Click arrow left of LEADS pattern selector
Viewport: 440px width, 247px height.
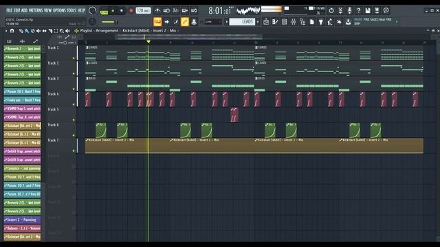tap(226, 21)
